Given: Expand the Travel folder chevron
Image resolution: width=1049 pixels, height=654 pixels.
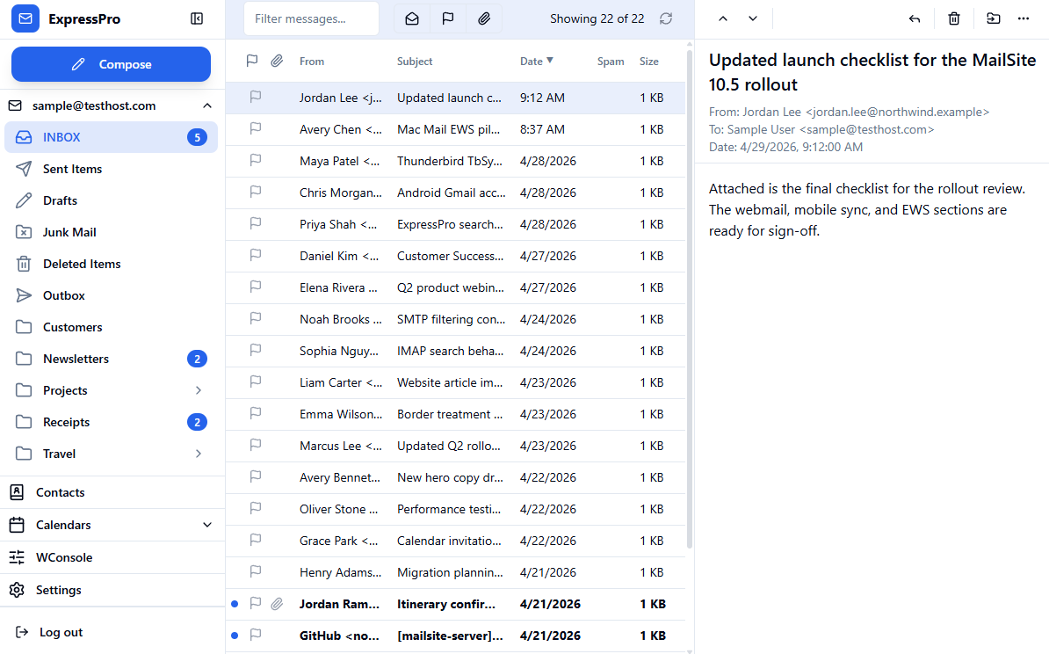Looking at the screenshot, I should tap(199, 454).
